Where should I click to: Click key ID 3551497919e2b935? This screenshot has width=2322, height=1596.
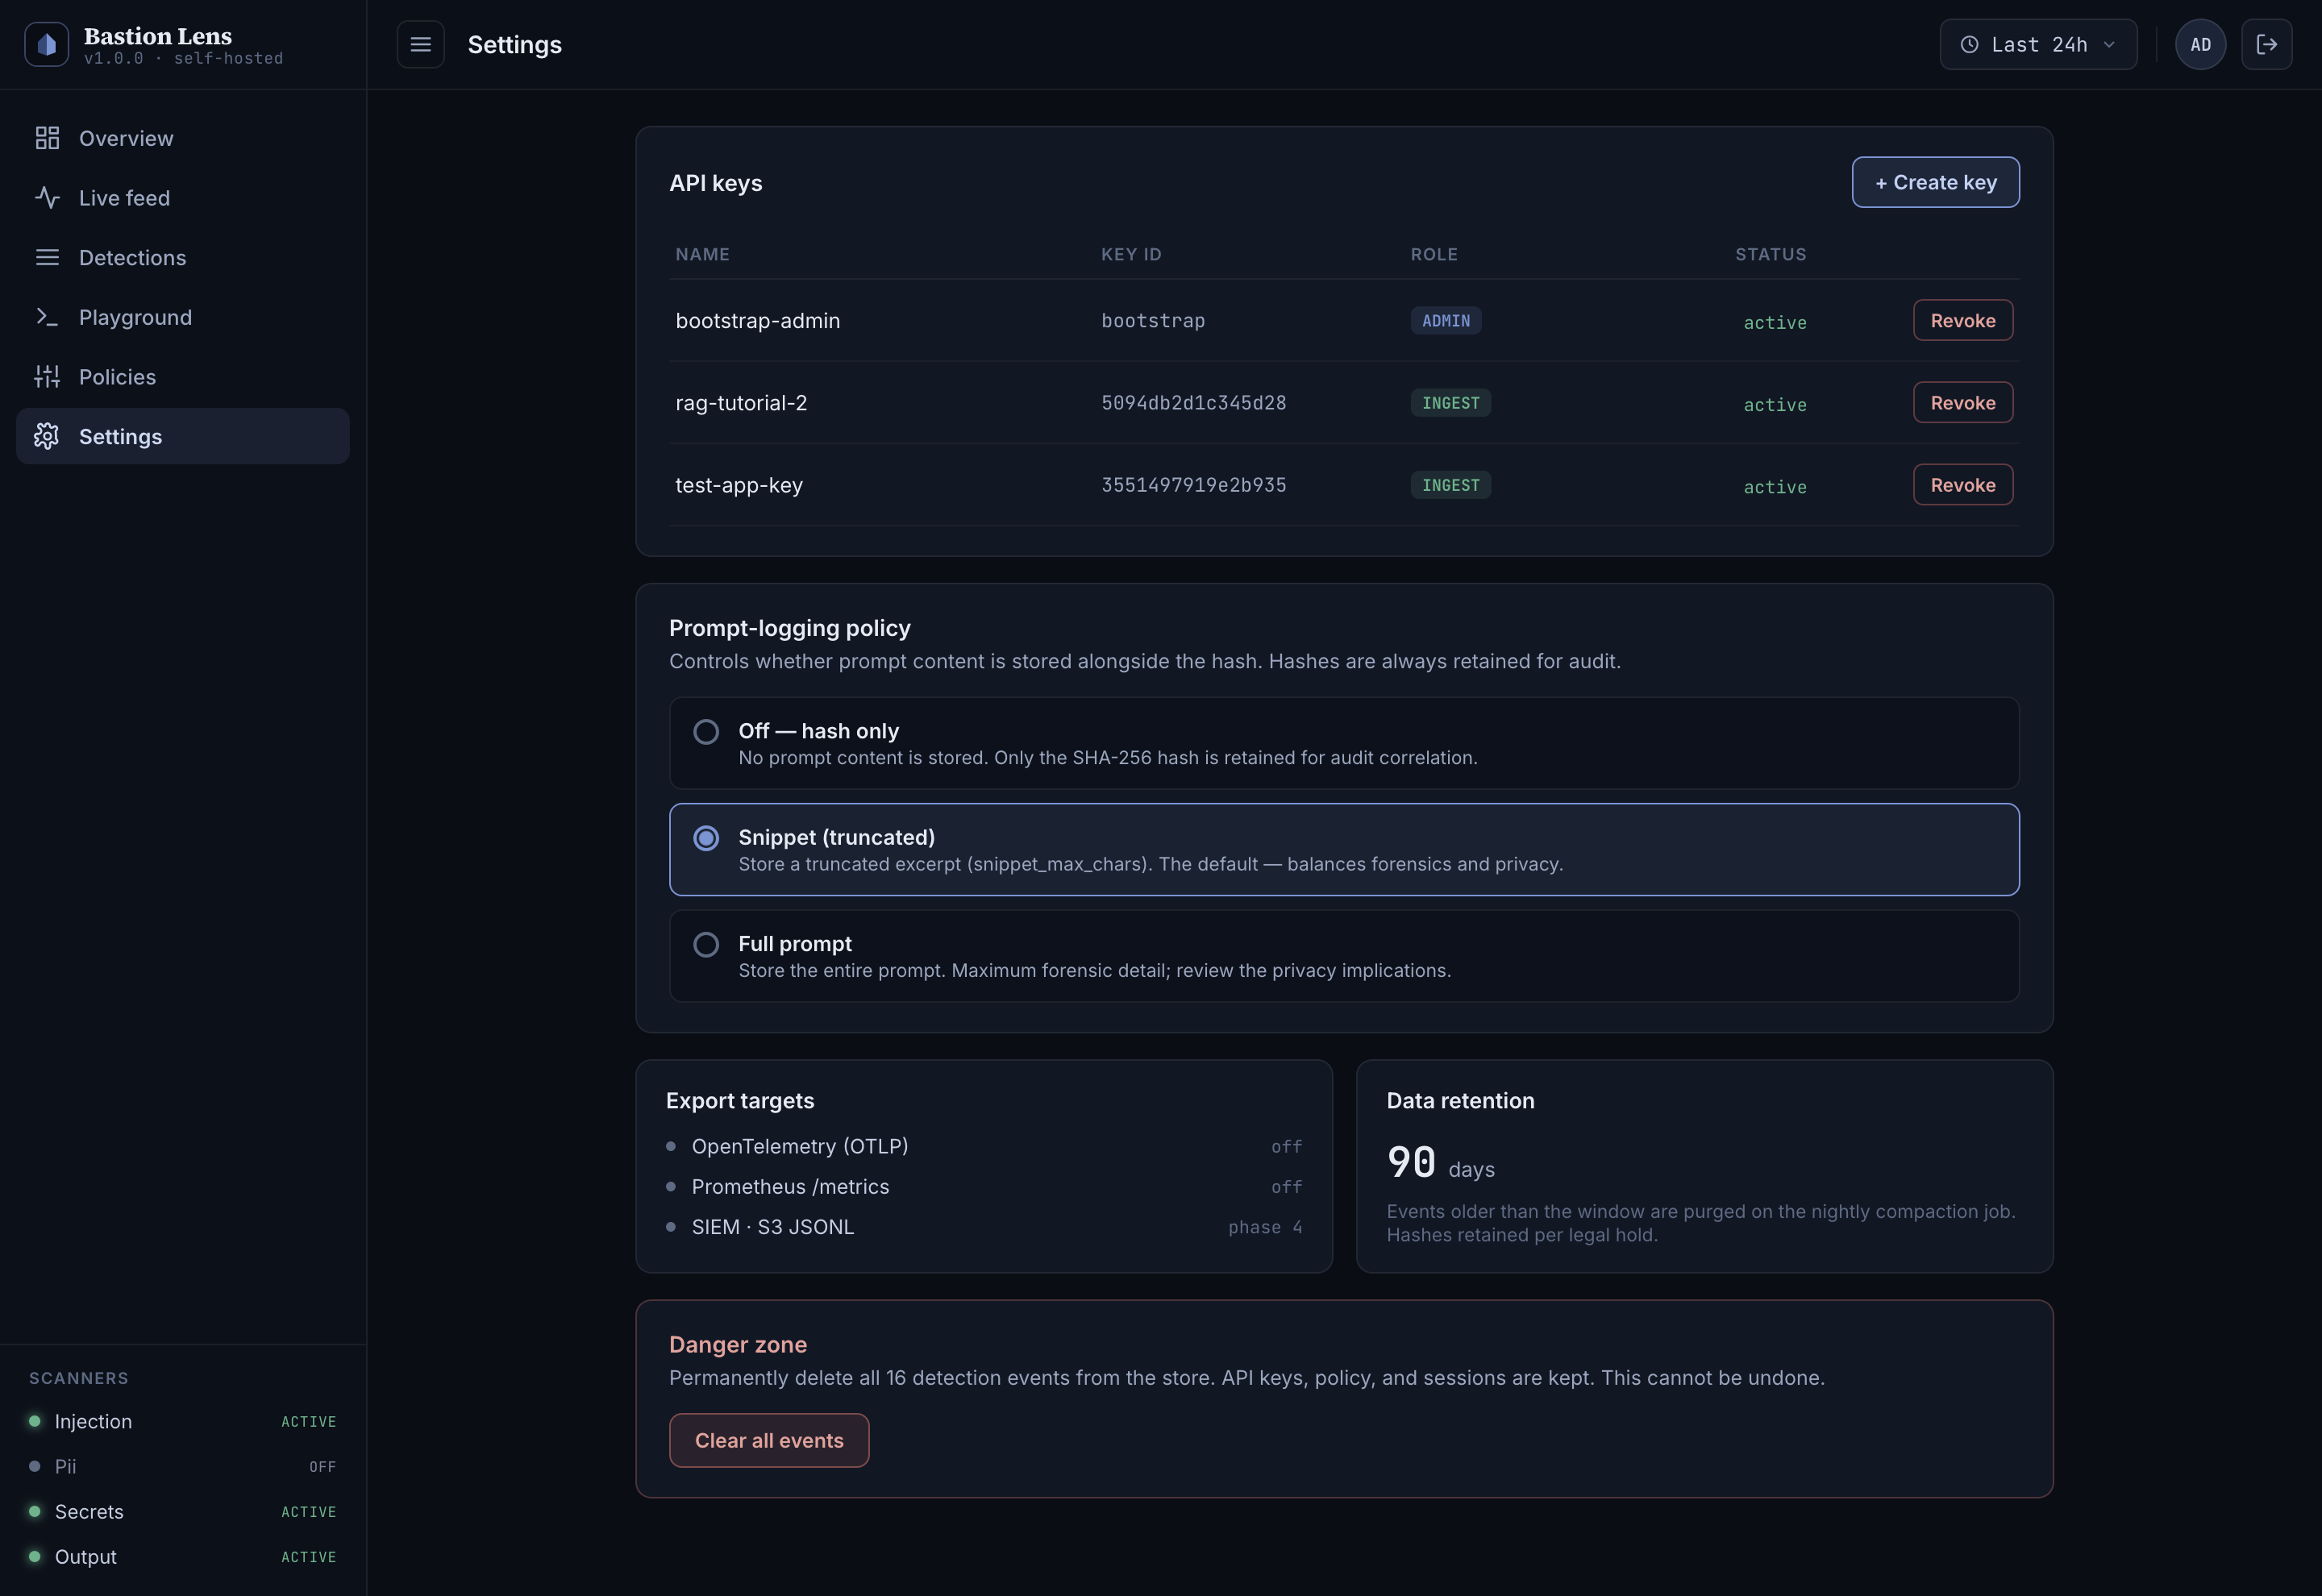[1194, 484]
